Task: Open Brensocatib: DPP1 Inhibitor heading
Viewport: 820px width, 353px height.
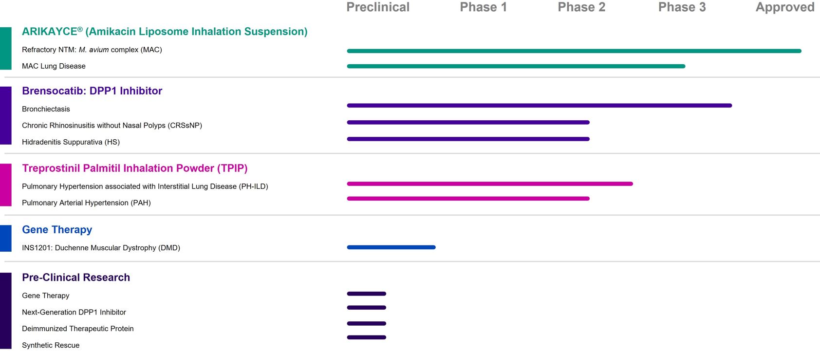Action: point(92,91)
